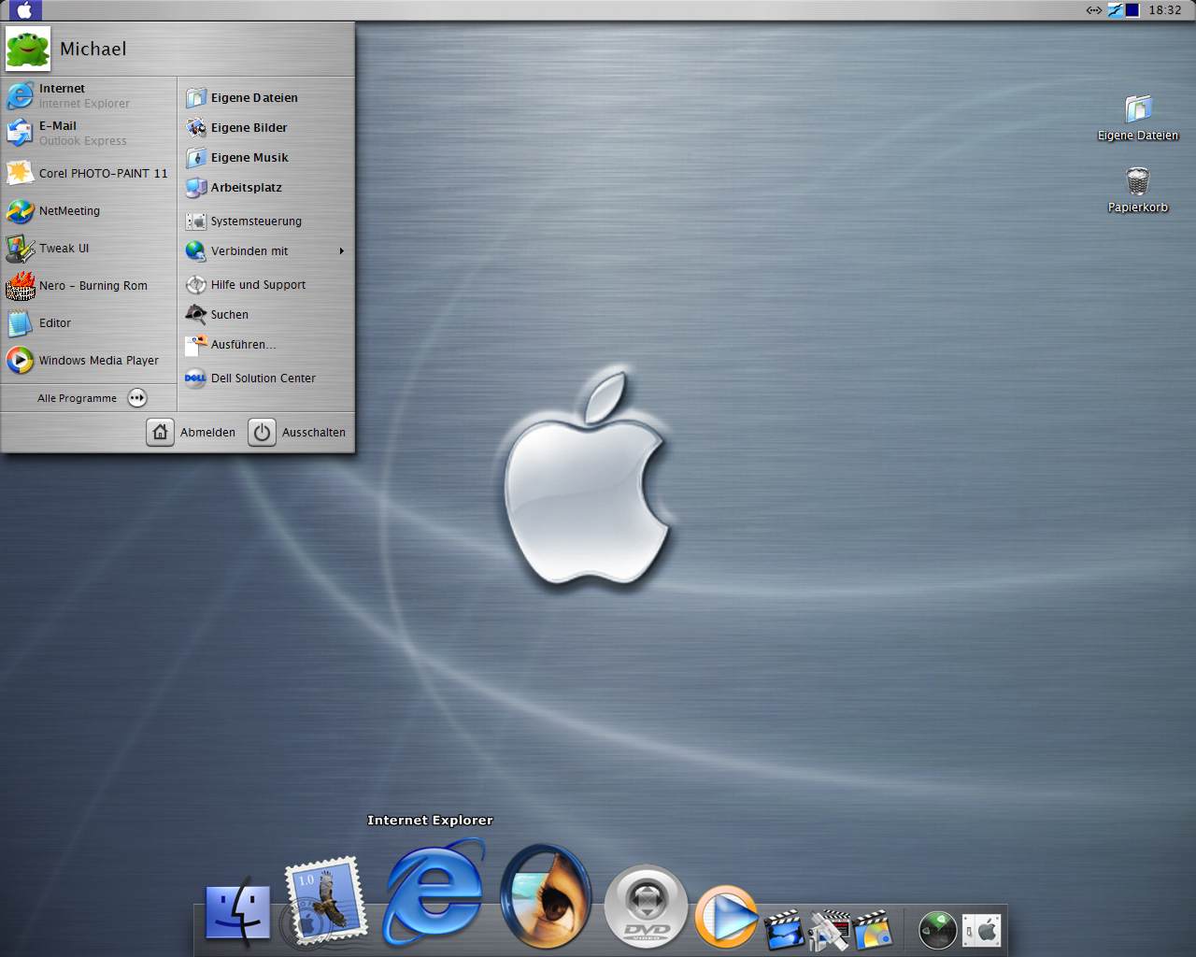The width and height of the screenshot is (1196, 957).
Task: Click the 18:32 clock
Action: (1165, 10)
